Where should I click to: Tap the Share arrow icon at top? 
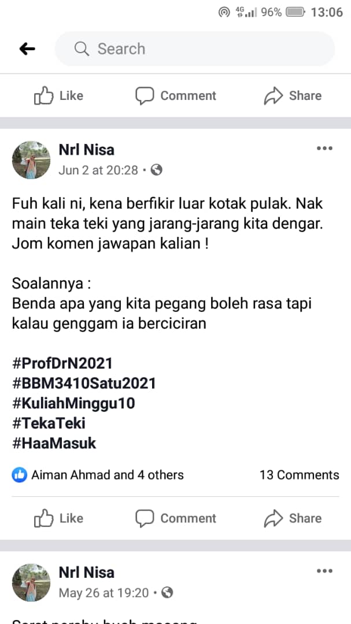[274, 96]
